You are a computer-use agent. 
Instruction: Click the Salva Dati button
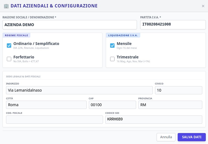point(192,137)
